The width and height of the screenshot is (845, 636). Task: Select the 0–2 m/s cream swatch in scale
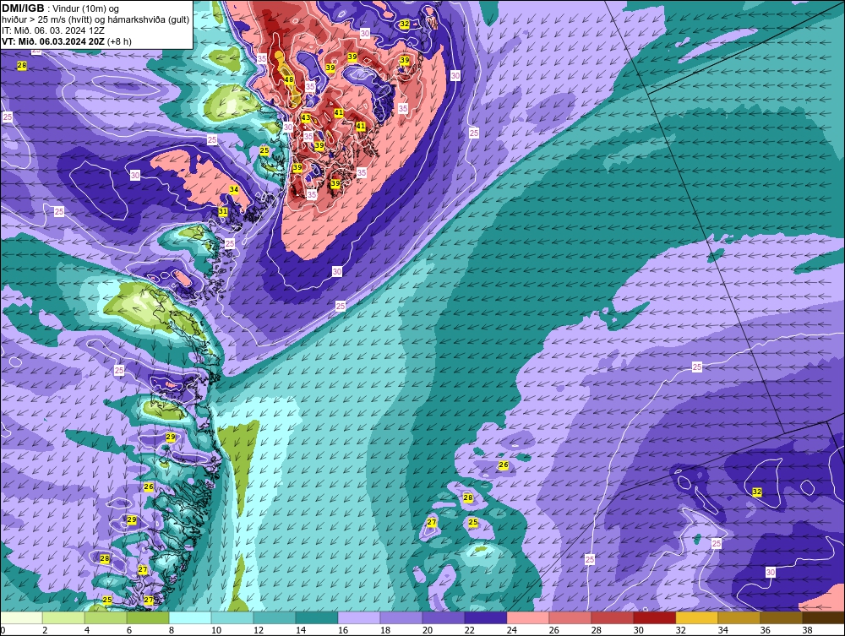21,617
